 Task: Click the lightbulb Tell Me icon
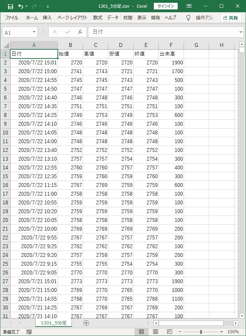pyautogui.click(x=188, y=18)
